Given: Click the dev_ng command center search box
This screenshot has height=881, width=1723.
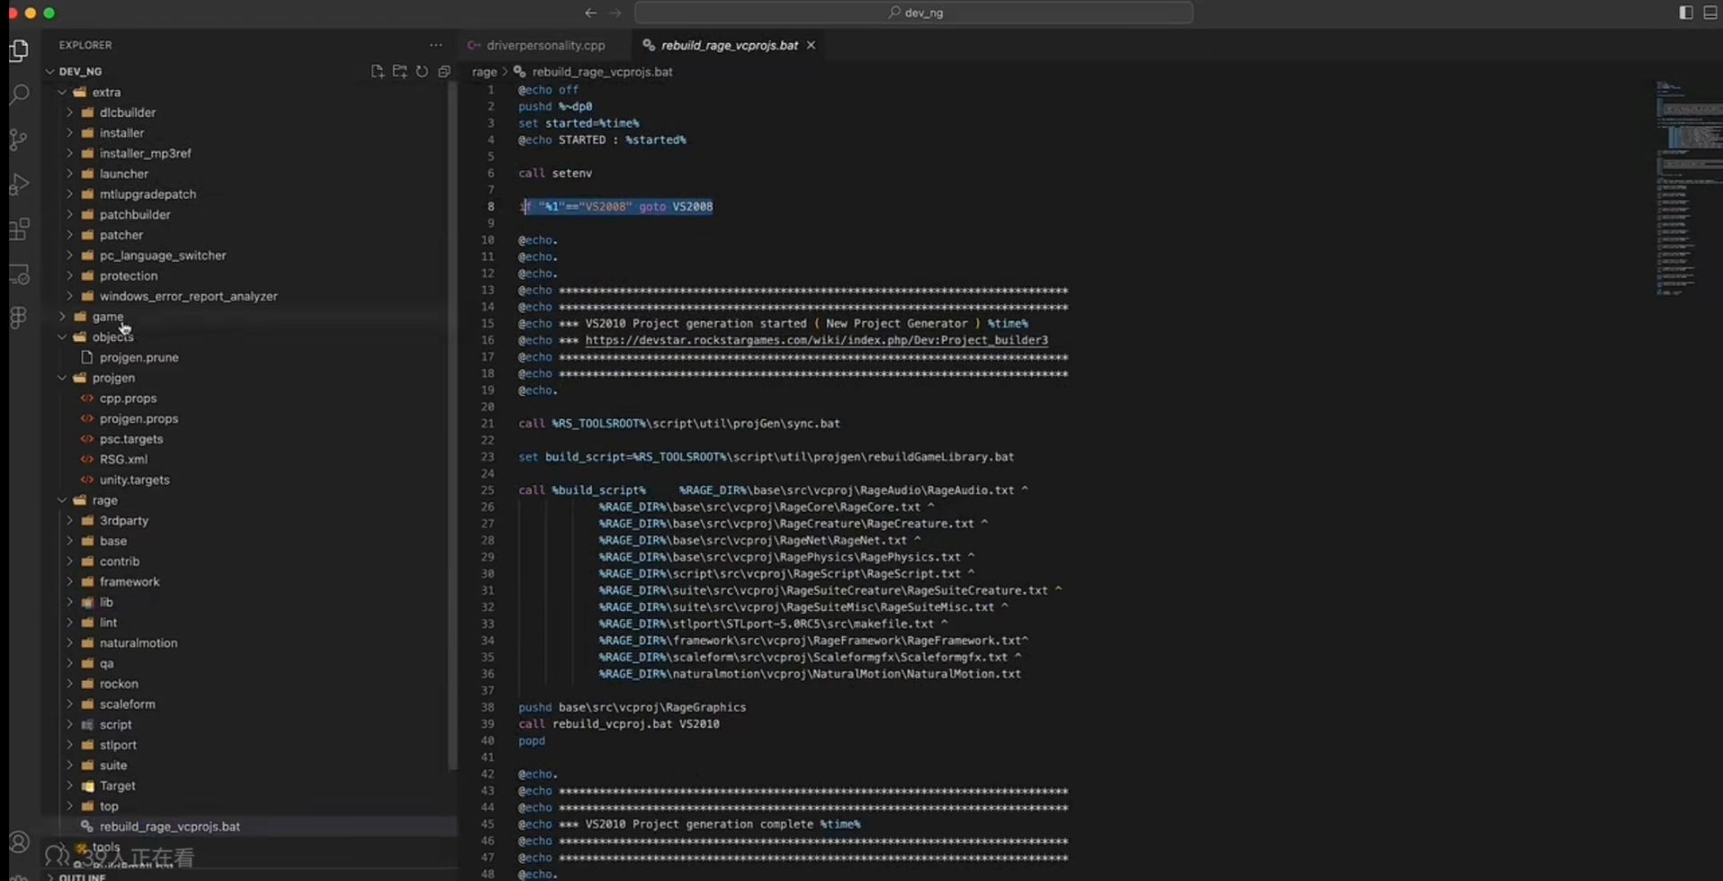Looking at the screenshot, I should coord(914,13).
